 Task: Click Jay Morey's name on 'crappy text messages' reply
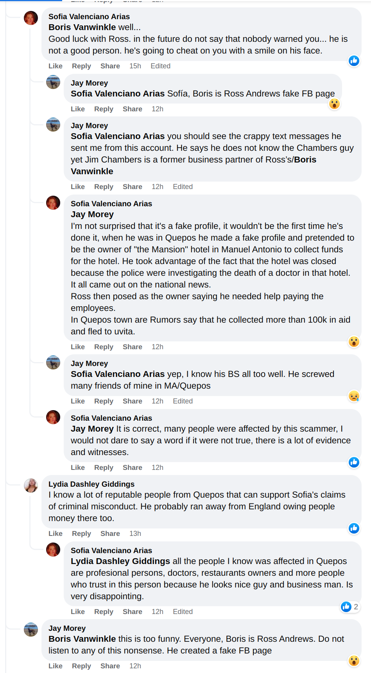(89, 126)
